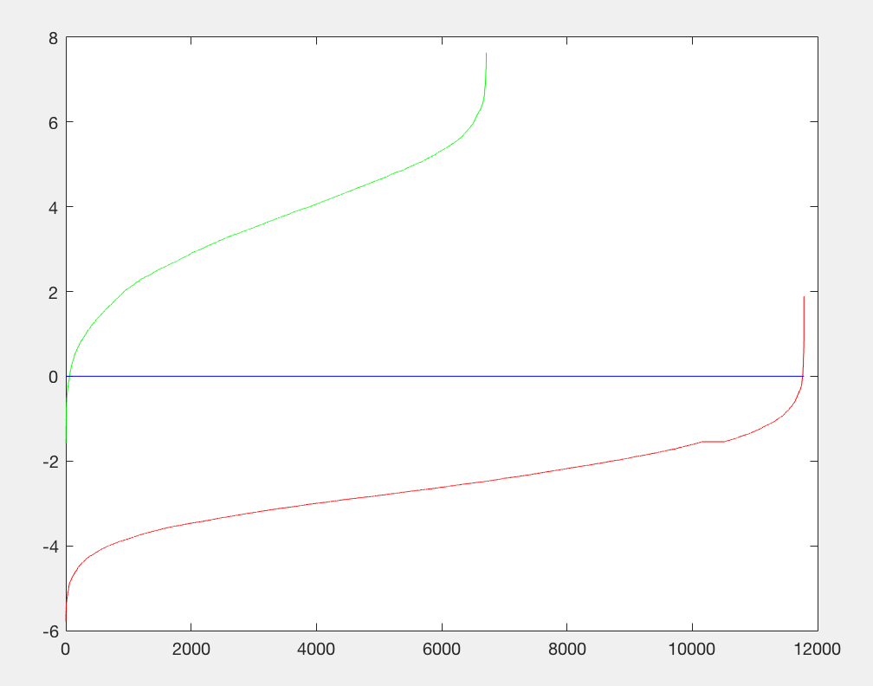Select the y-axis tick label 6
The image size is (873, 686).
(x=53, y=123)
